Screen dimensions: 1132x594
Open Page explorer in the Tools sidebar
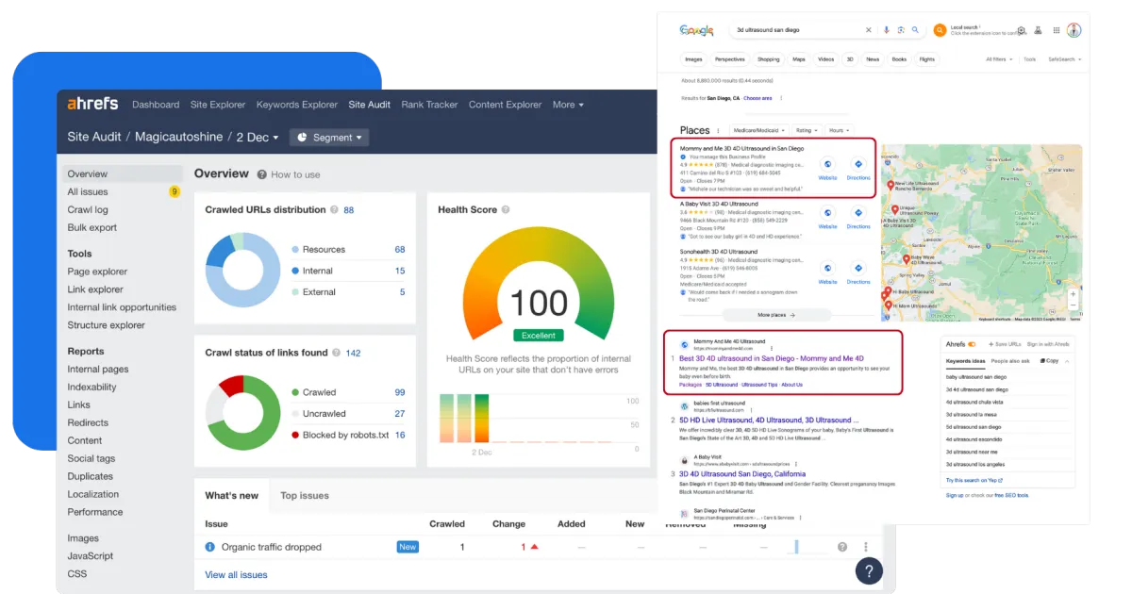97,272
